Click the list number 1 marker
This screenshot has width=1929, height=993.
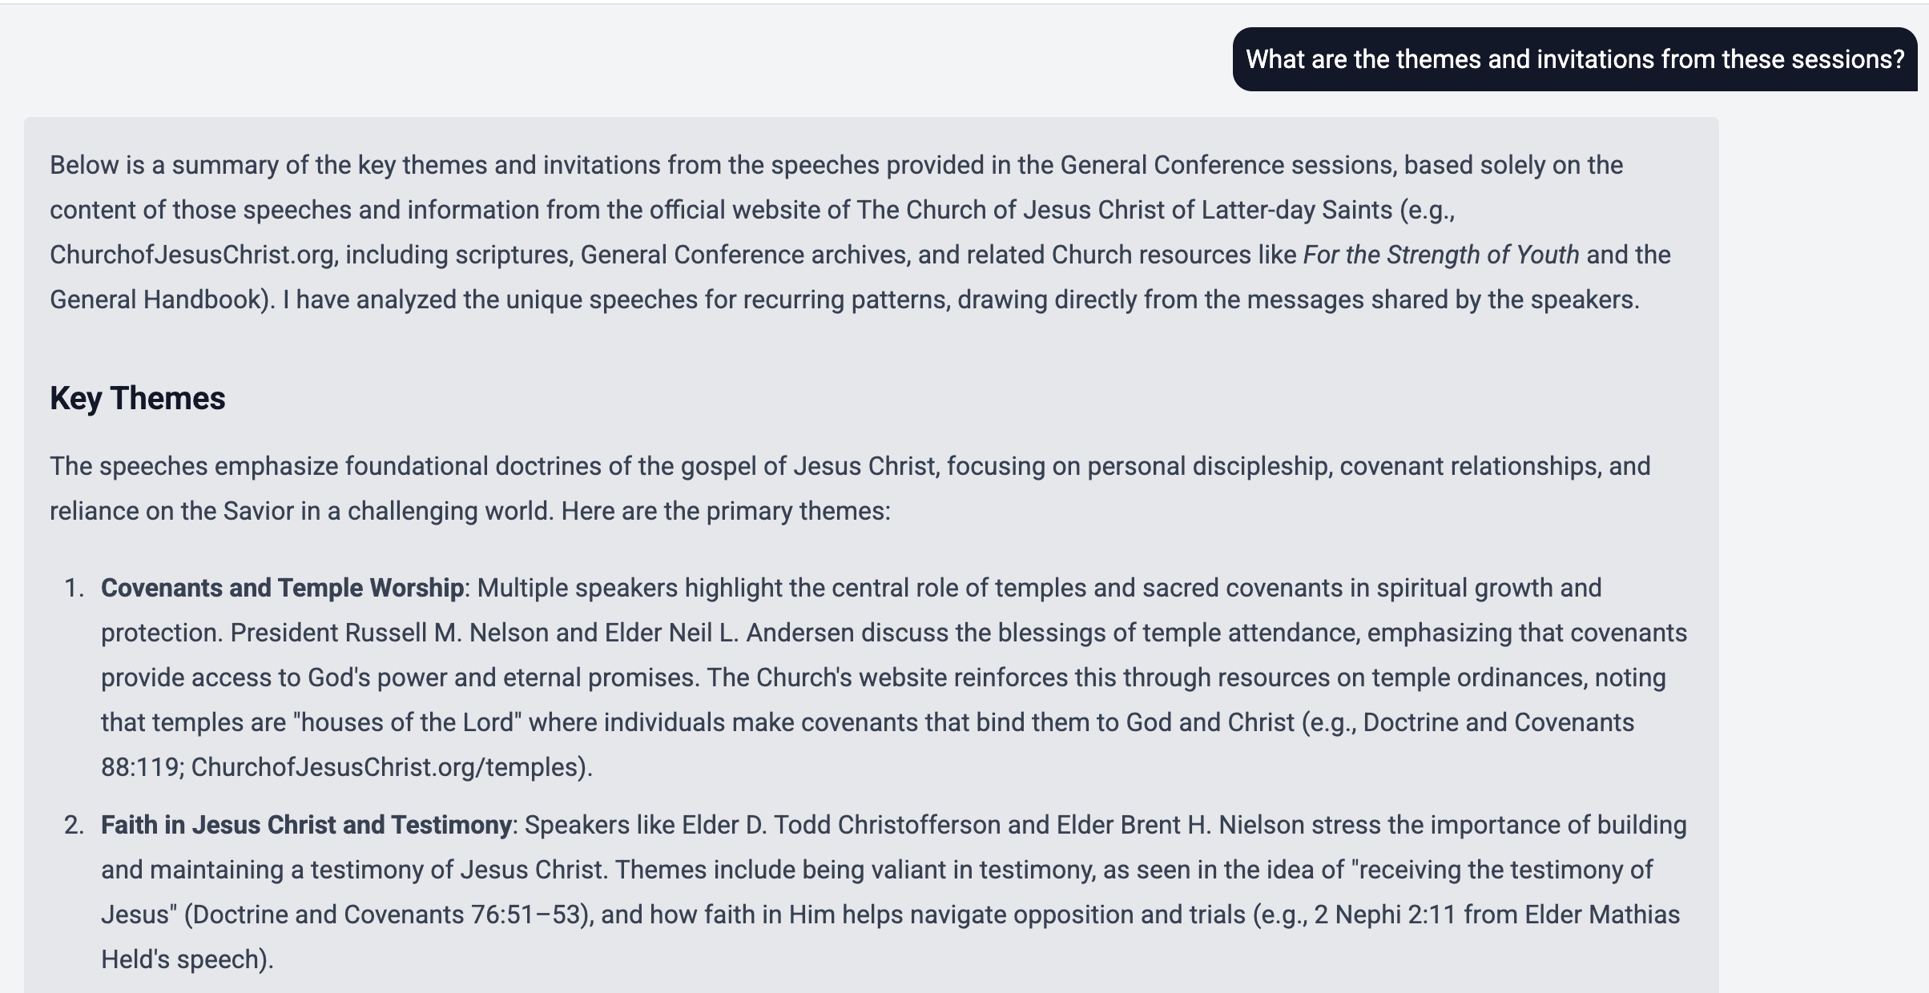74,588
